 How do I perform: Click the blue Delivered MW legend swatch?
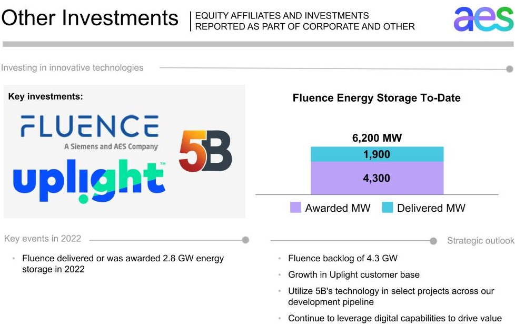[x=388, y=208]
